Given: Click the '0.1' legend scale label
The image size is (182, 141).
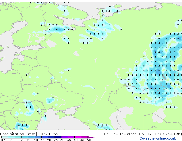Looking at the screenshot, I should coord(3,140).
